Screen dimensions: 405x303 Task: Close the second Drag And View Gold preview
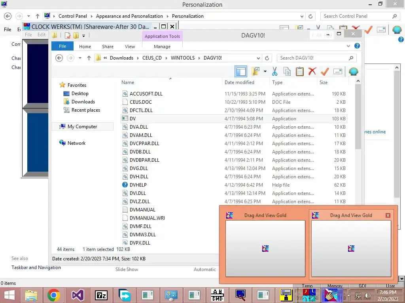(388, 215)
